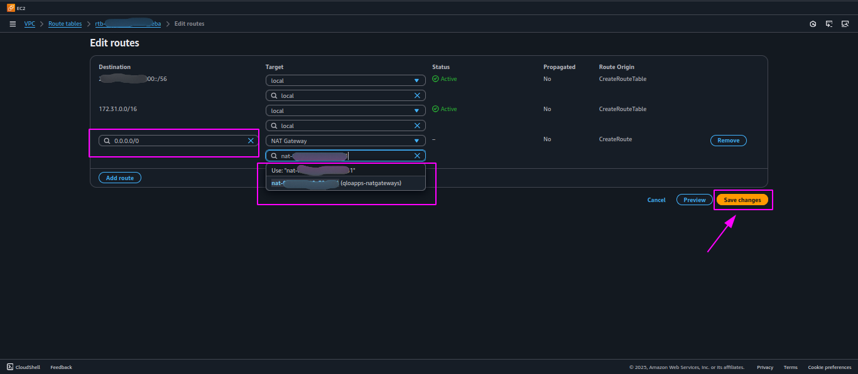Screen dimensions: 858x374
Task: Clear the first local target search
Action: click(417, 95)
